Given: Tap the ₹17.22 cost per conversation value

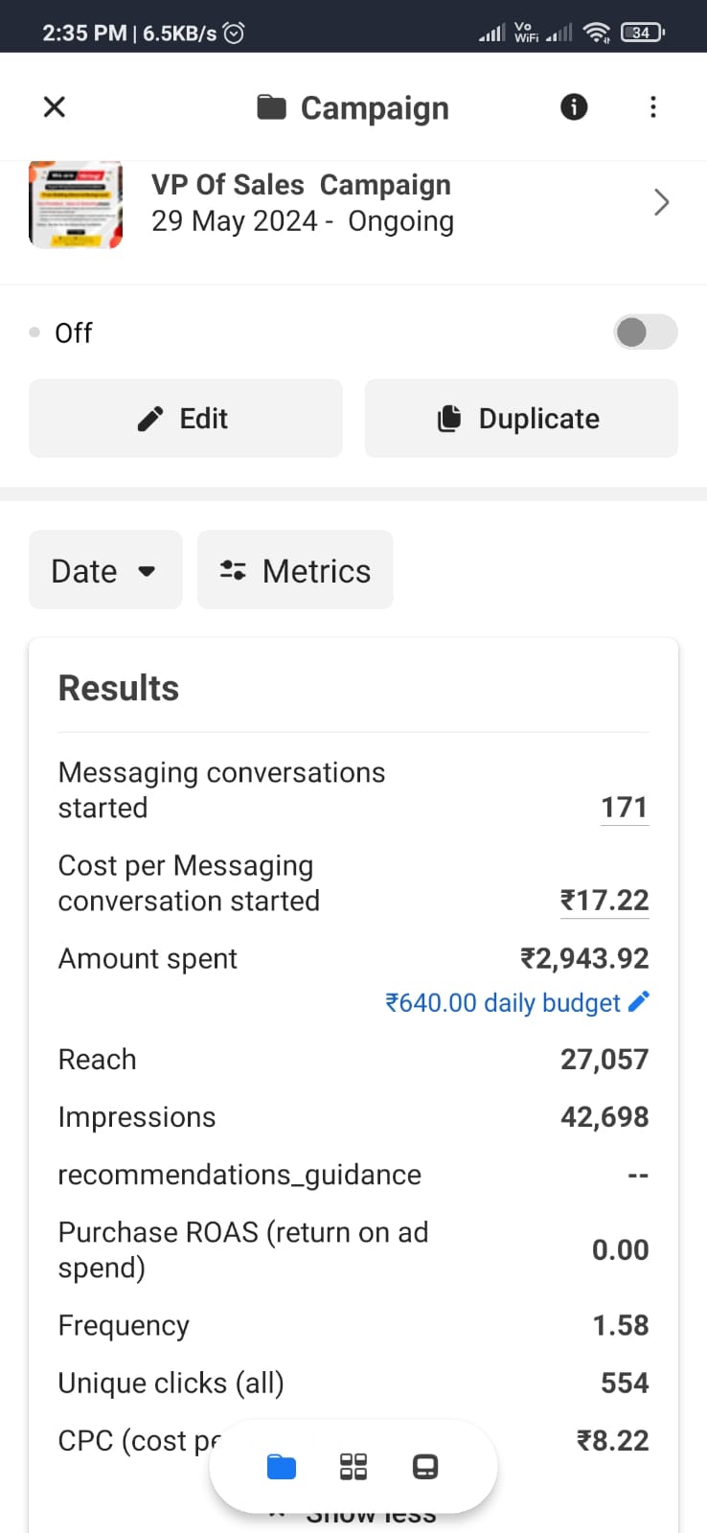Looking at the screenshot, I should click(604, 901).
